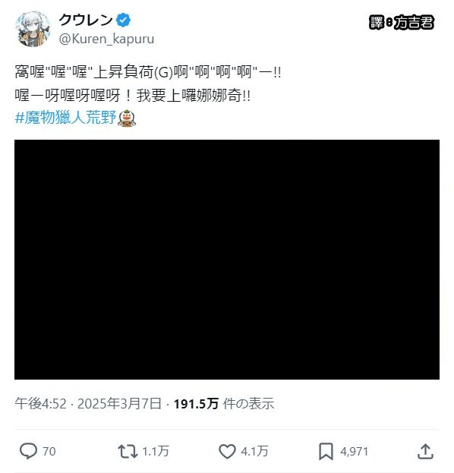Open the @Kuren_kapuru handle link

[106, 39]
